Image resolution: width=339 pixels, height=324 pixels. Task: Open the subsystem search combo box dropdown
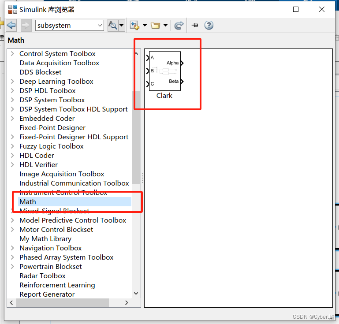[100, 25]
